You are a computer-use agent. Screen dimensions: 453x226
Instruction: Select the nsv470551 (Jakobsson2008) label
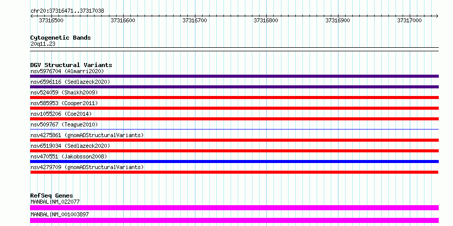[x=69, y=156]
